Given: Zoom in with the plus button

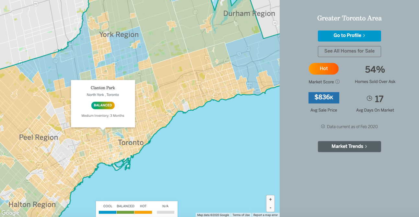Looking at the screenshot, I should click(270, 199).
